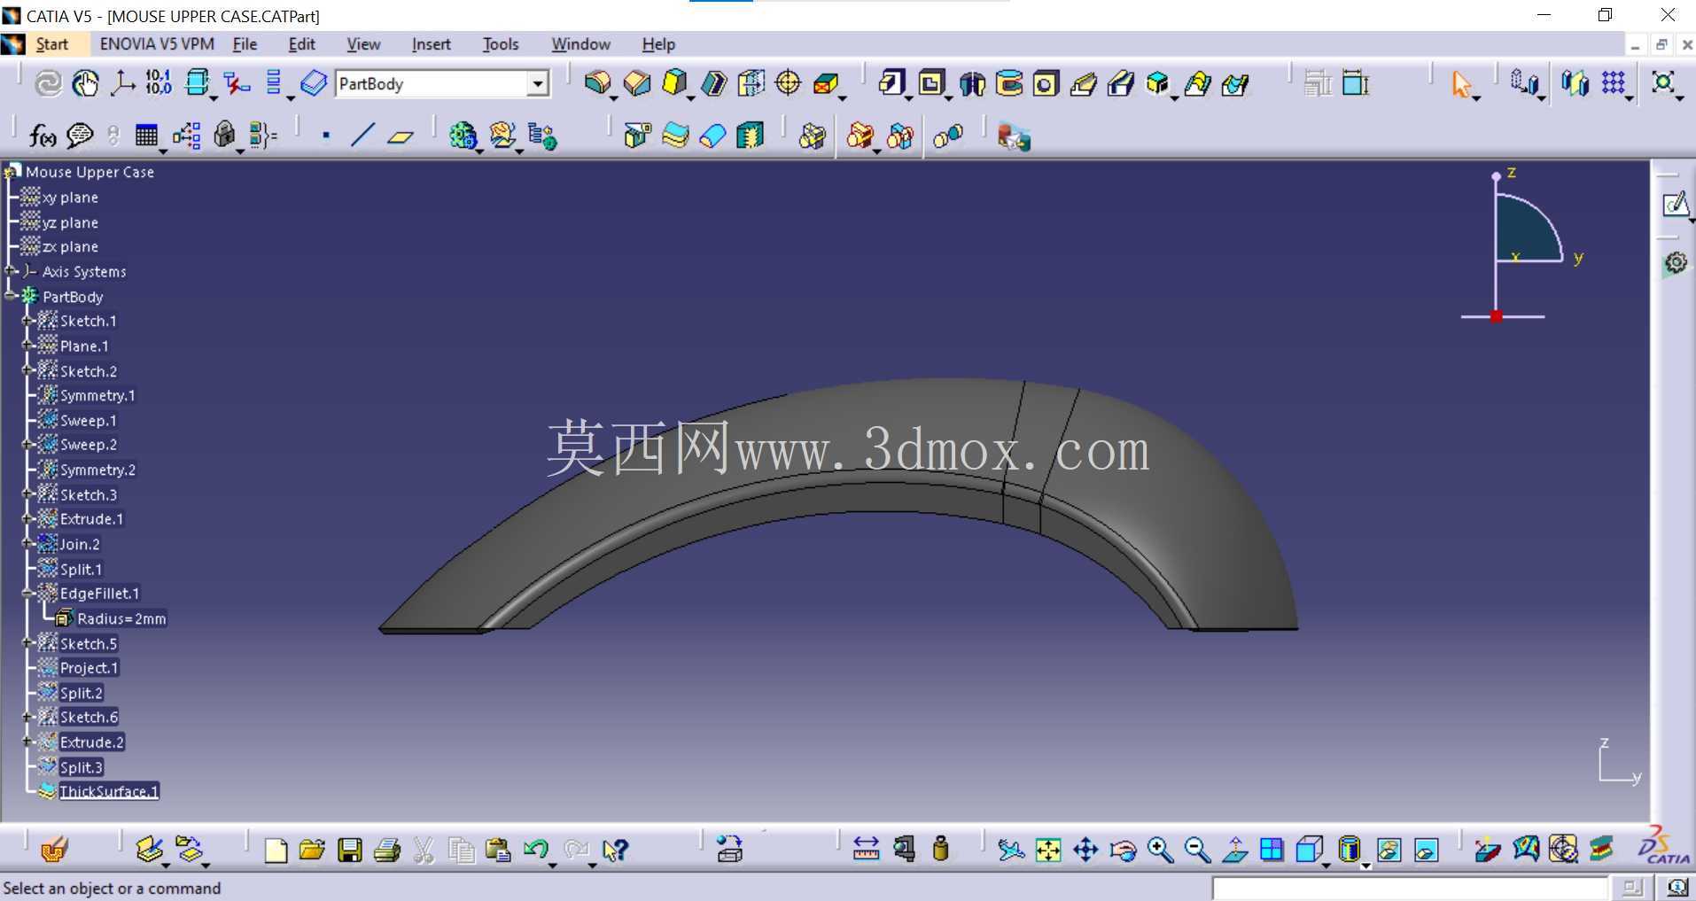Toggle the Multi-View layout icon
The image size is (1696, 901).
1271,850
